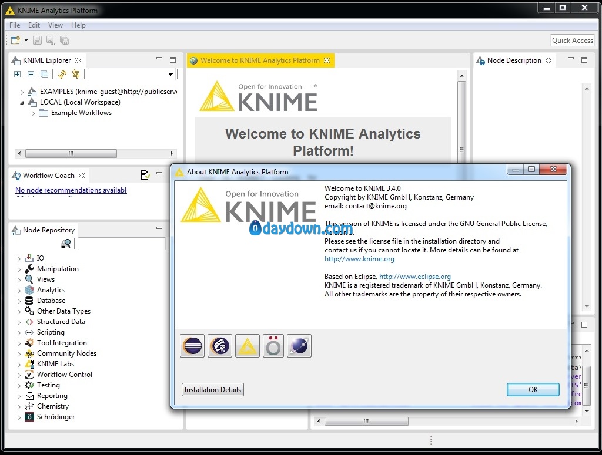Image resolution: width=602 pixels, height=455 pixels.
Task: Minimize the KNIME Explorer panel
Action: [159, 59]
